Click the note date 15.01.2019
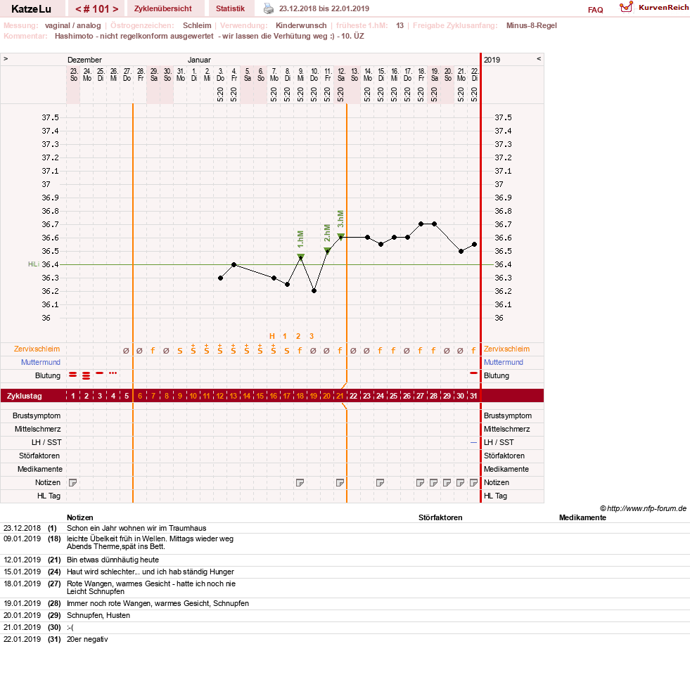 [22, 572]
